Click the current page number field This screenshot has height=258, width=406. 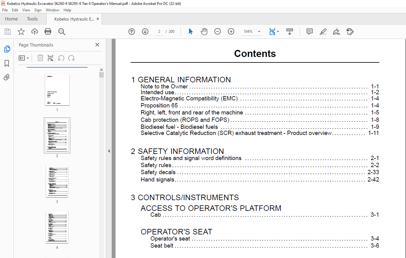159,32
